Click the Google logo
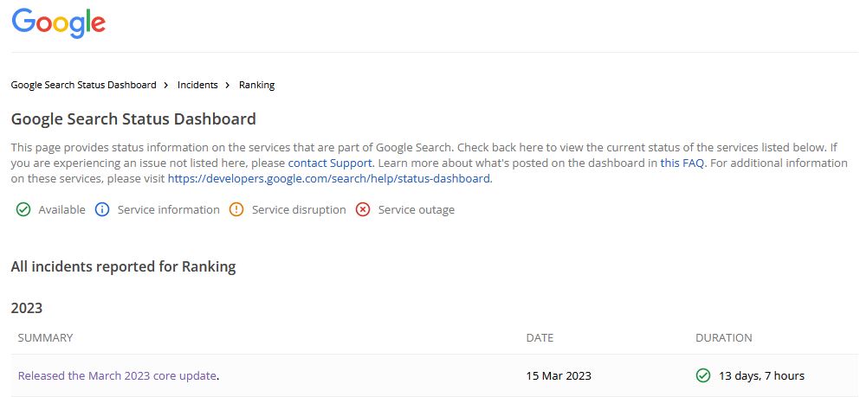The width and height of the screenshot is (860, 397). 59,23
